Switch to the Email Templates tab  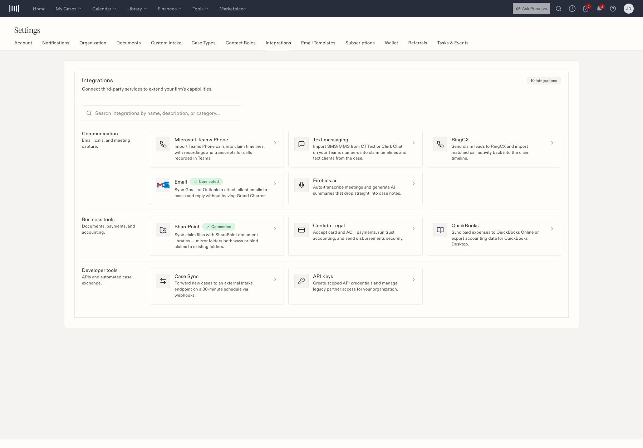coord(318,43)
